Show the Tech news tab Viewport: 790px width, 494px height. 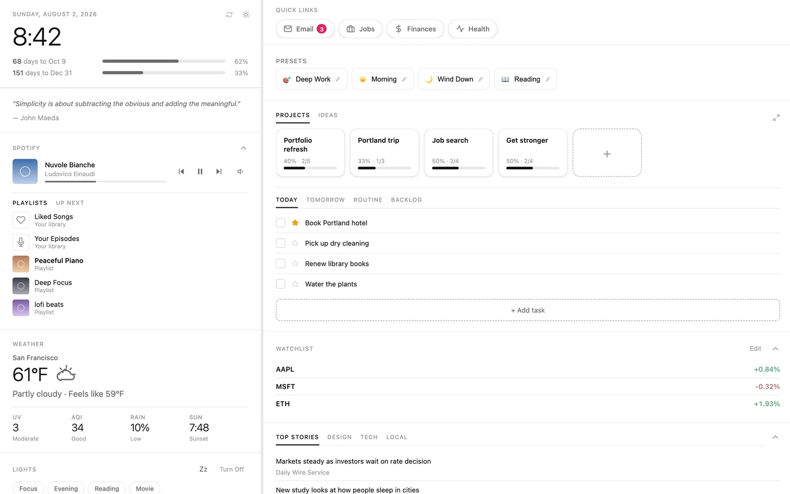pos(369,437)
